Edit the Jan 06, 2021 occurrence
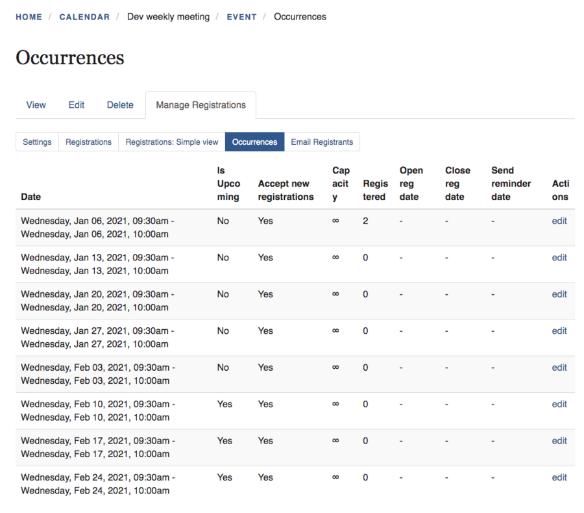The image size is (584, 513). pos(559,221)
